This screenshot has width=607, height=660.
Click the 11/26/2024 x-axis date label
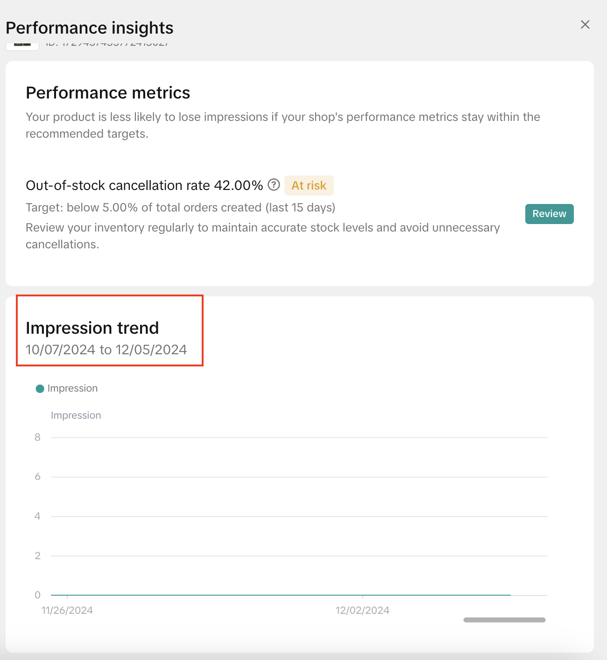pyautogui.click(x=67, y=610)
